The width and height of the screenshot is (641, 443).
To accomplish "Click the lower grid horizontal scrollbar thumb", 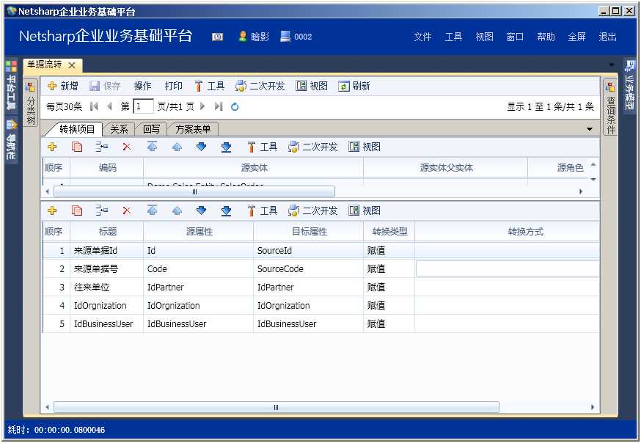I will [276, 408].
